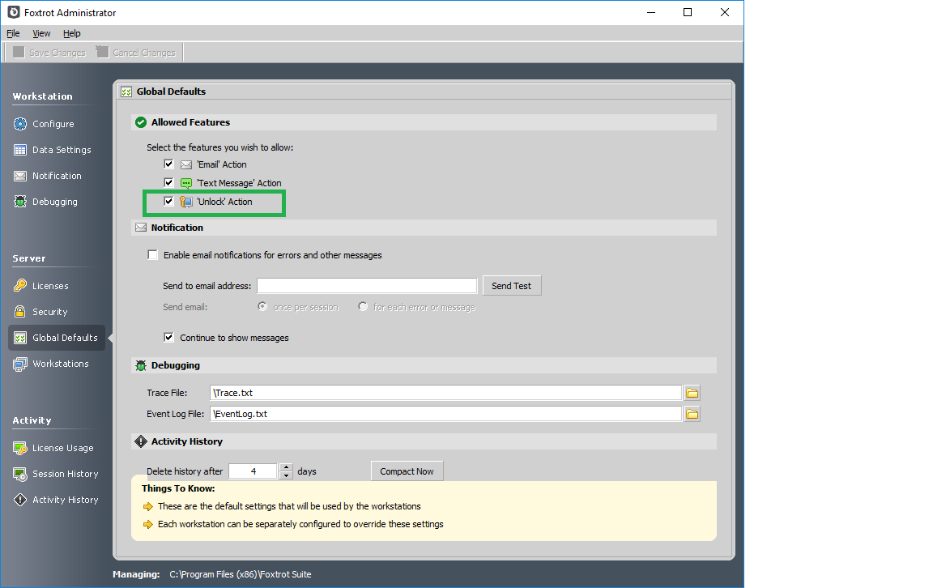Viewport: 933px width, 588px height.
Task: Browse for Event Log File folder icon
Action: pyautogui.click(x=692, y=414)
